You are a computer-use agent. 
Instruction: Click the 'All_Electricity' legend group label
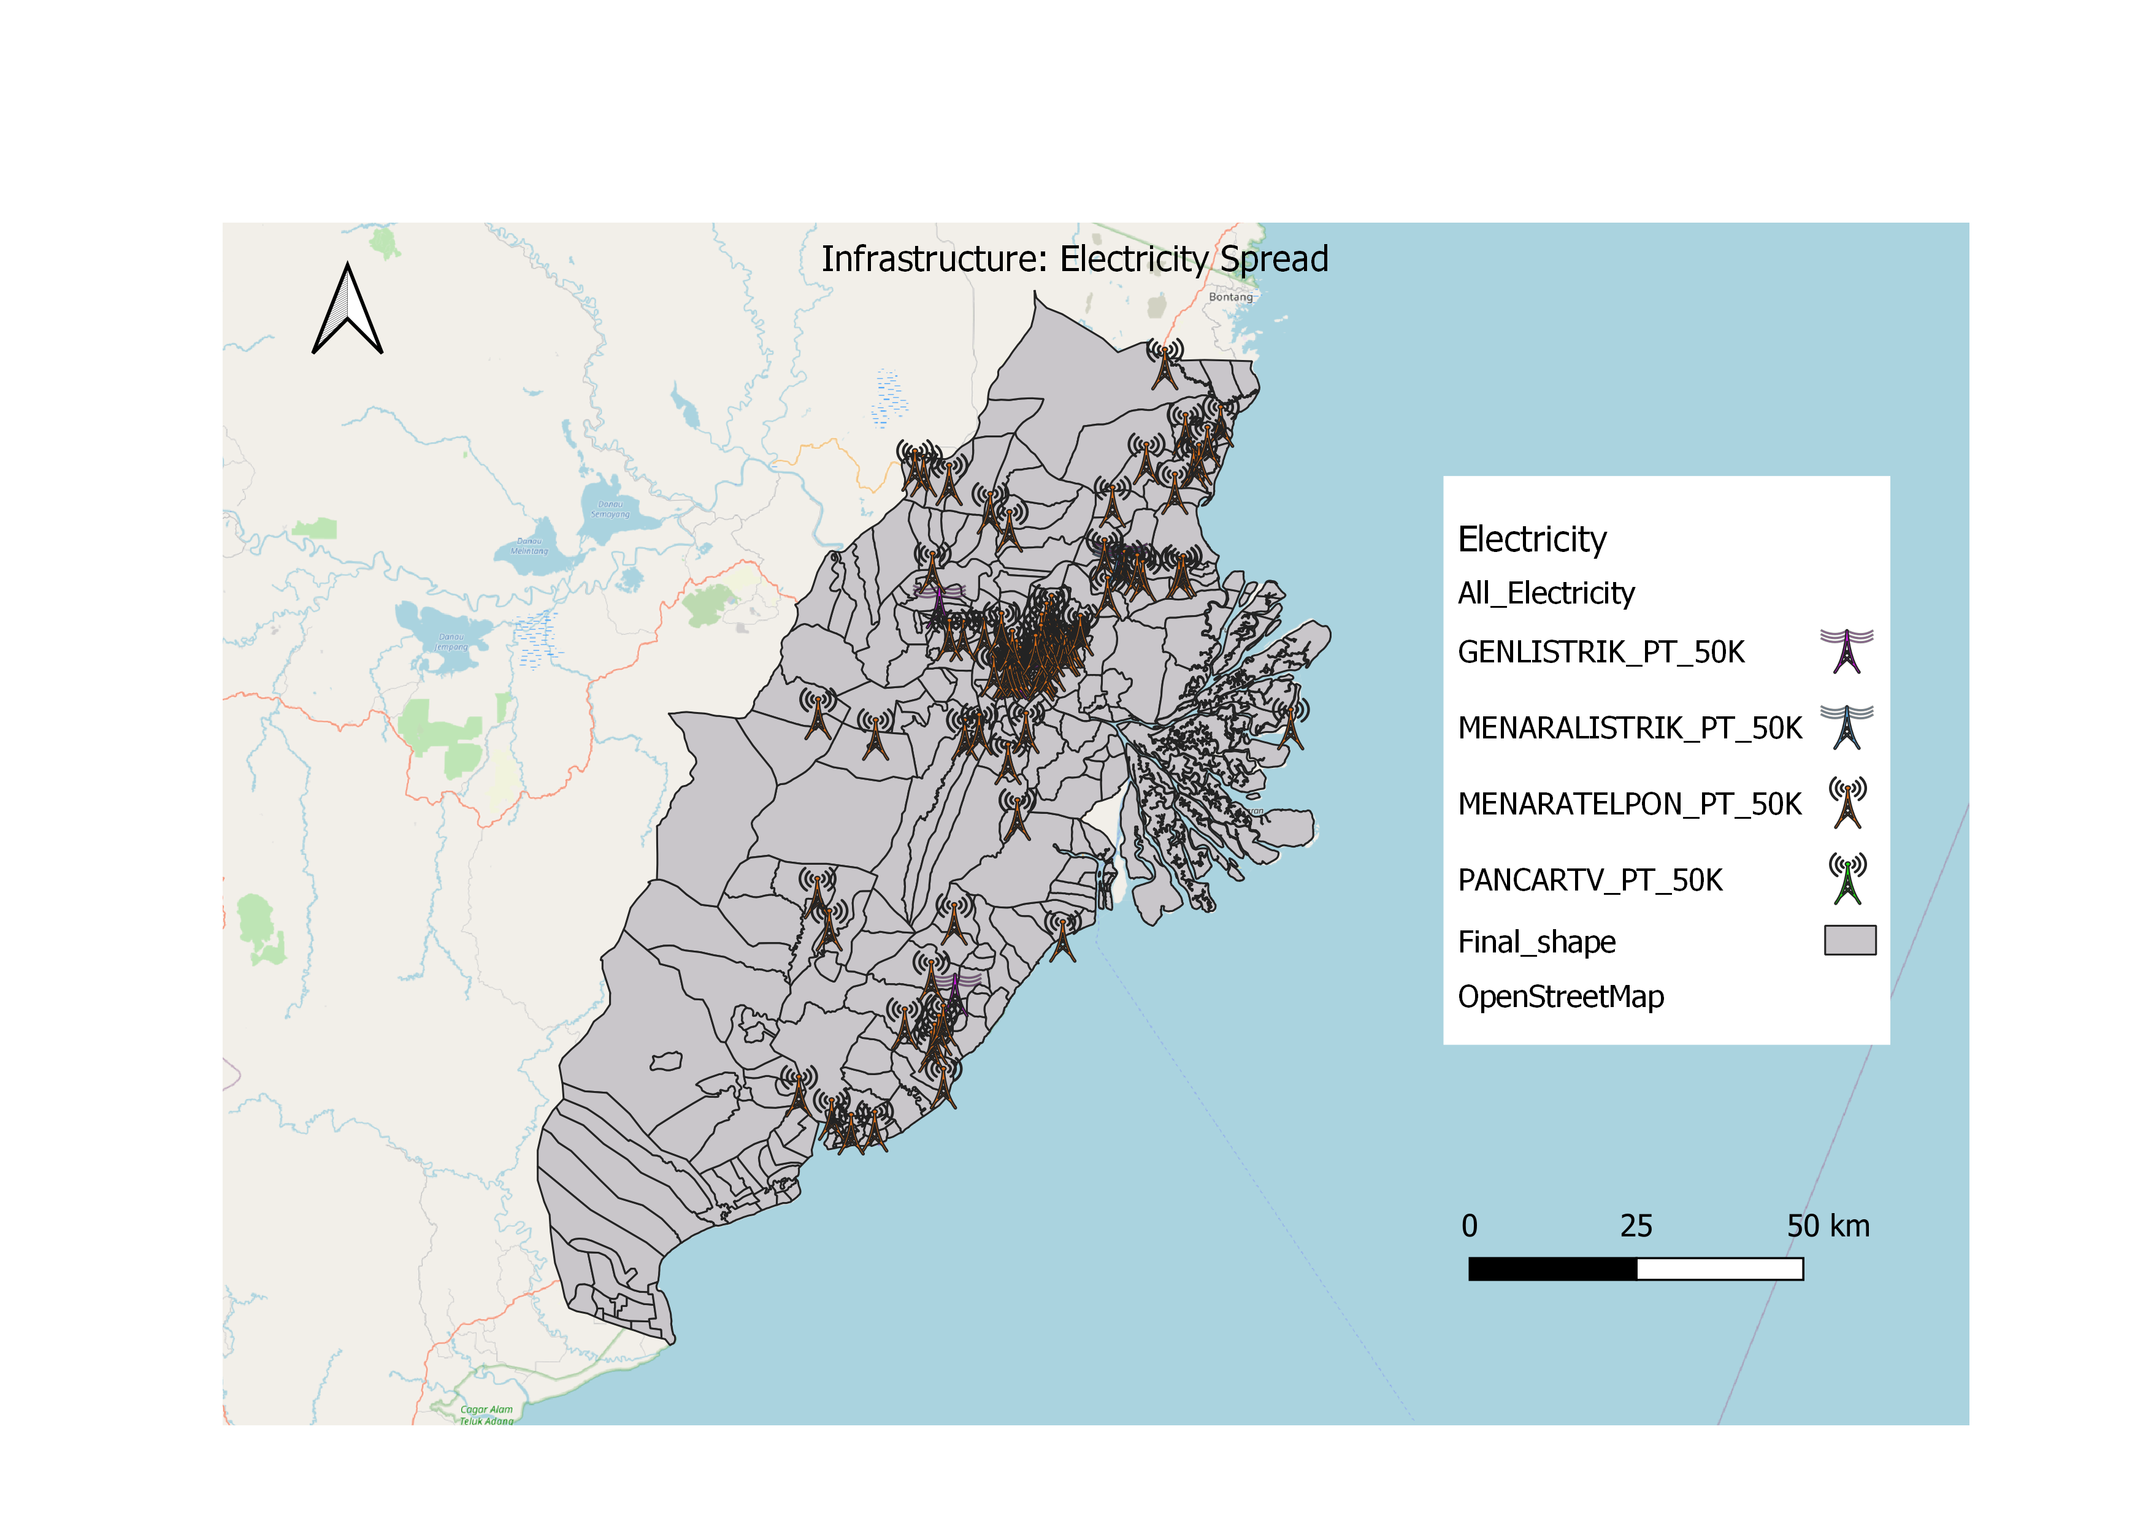tap(1546, 593)
